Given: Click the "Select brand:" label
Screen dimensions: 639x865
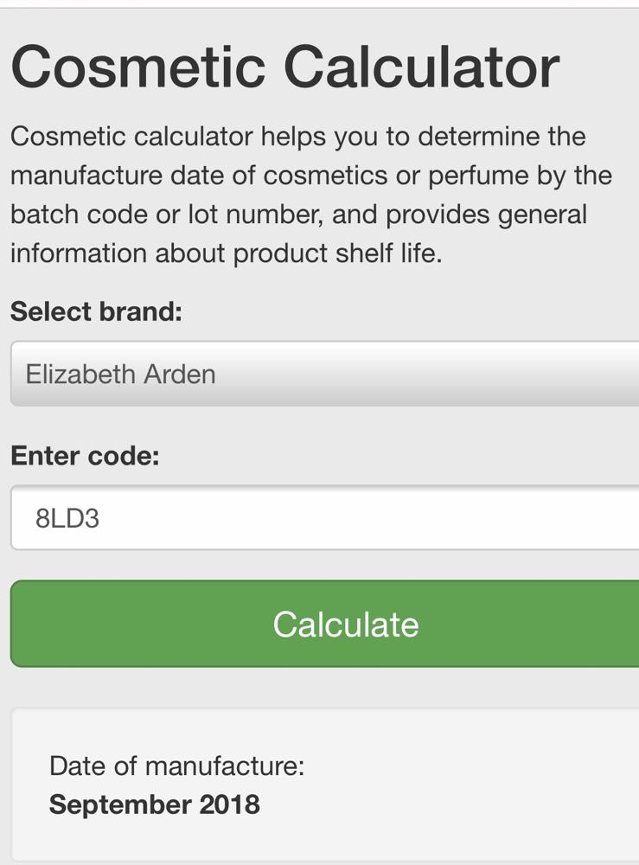Looking at the screenshot, I should [97, 311].
